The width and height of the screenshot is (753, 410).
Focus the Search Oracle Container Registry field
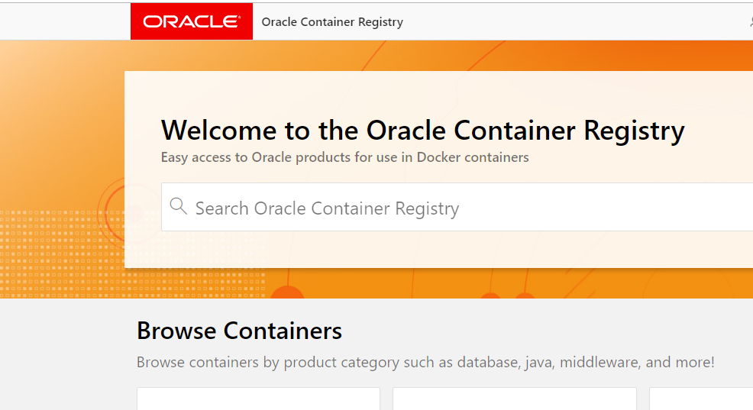[458, 208]
